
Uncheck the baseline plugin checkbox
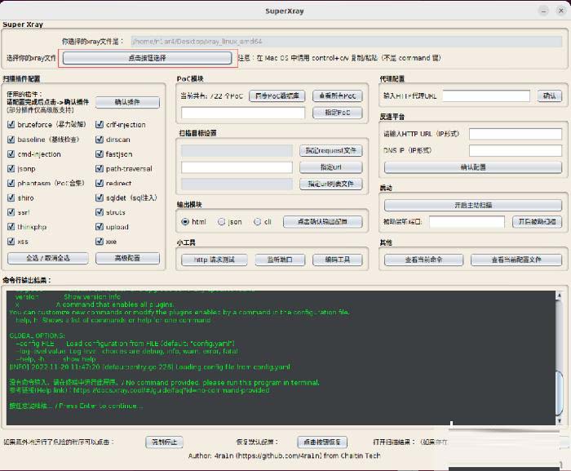pos(11,140)
